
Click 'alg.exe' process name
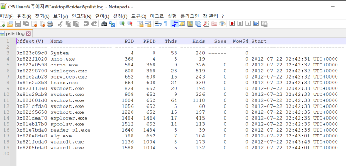click(x=61, y=136)
